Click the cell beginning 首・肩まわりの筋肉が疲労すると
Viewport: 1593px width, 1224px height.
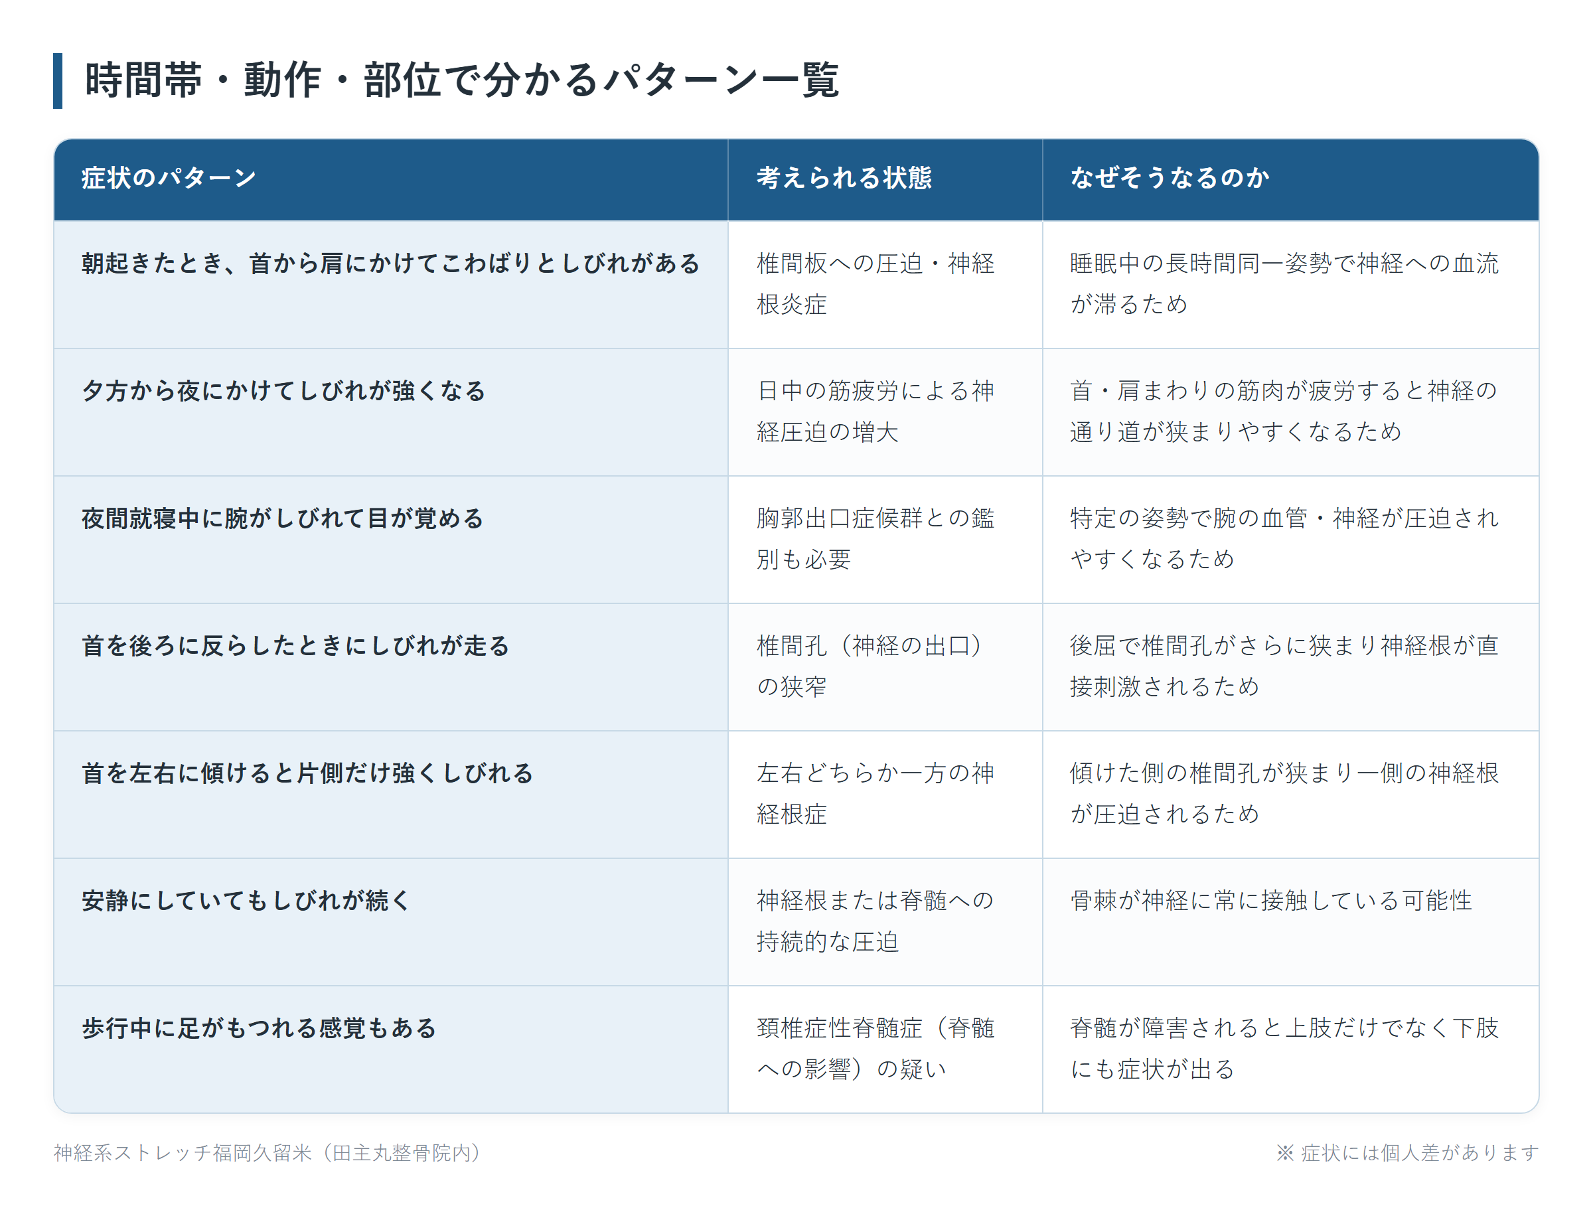(x=1290, y=412)
